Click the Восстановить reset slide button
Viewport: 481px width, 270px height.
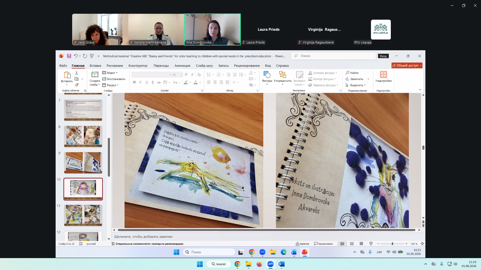[x=114, y=79]
